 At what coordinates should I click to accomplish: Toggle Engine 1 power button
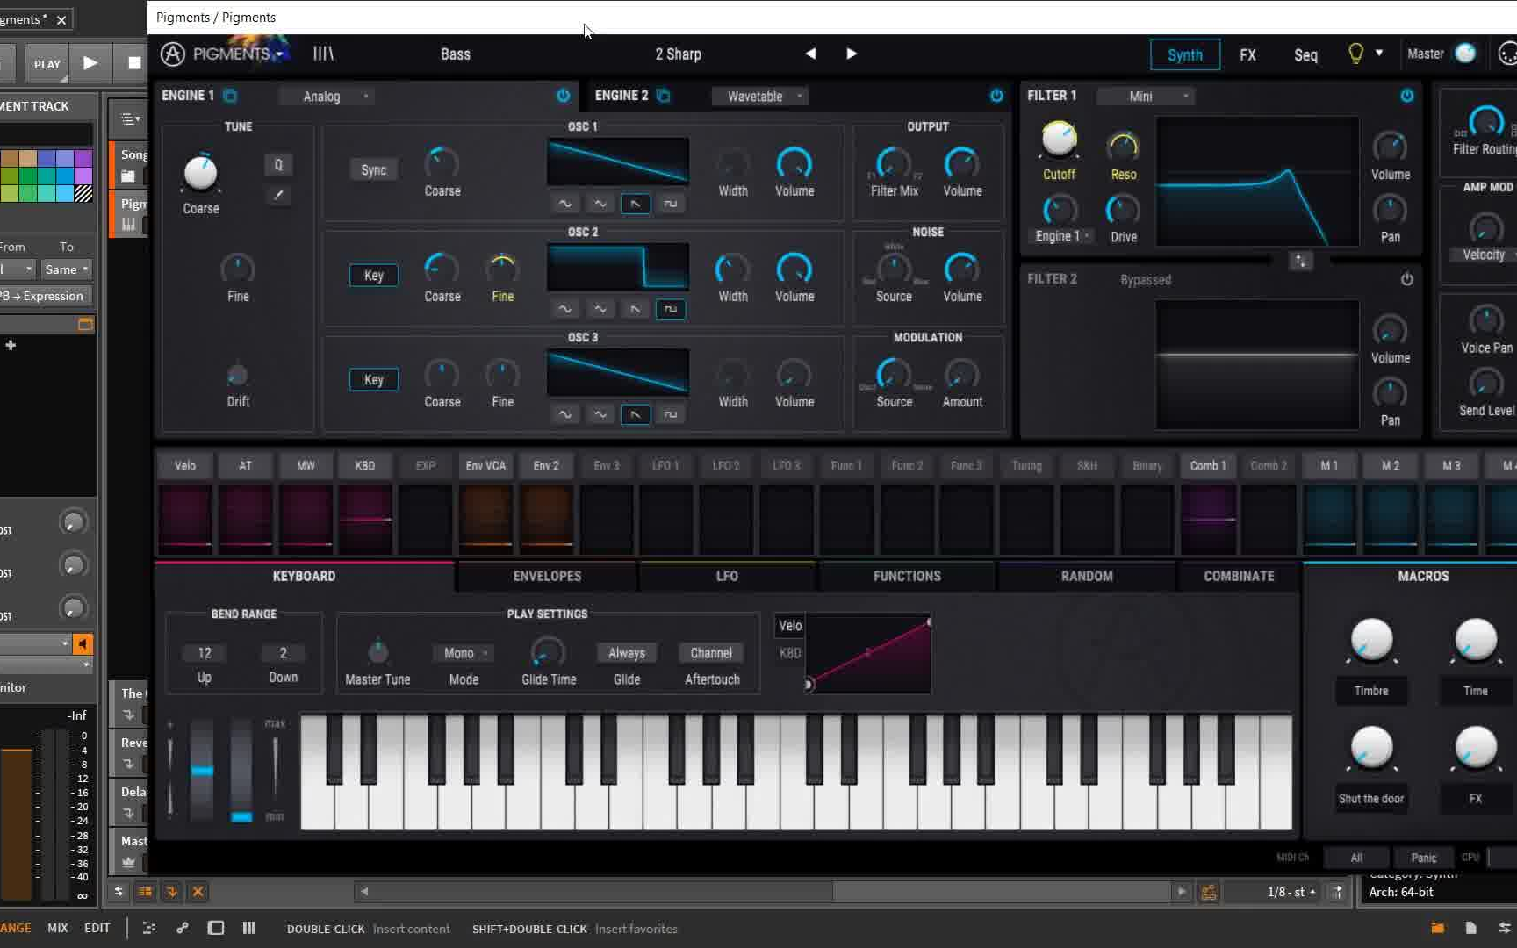[563, 95]
